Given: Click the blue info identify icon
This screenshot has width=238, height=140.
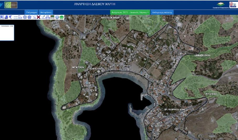Looking at the screenshot, I should pyautogui.click(x=57, y=17).
